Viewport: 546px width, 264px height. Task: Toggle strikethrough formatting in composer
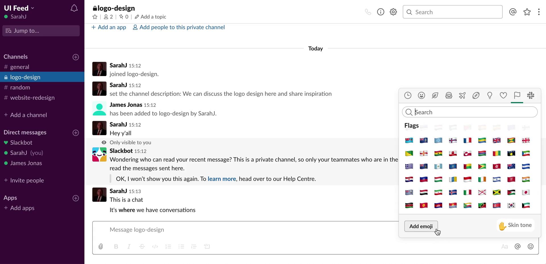[142, 246]
